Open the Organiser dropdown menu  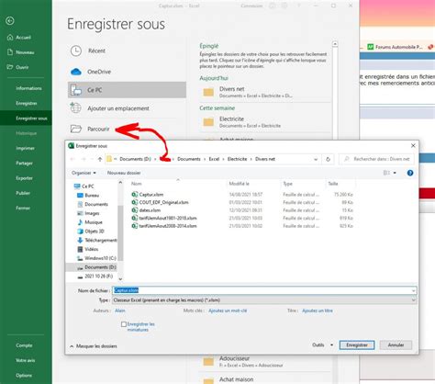[x=84, y=173]
